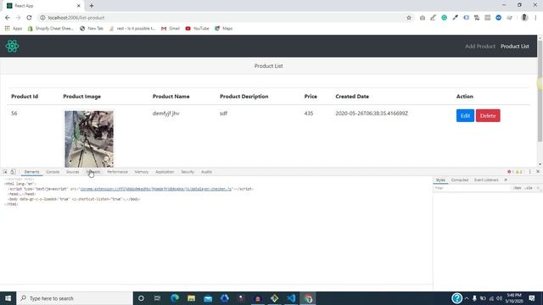Switch to DevTools Security tab
This screenshot has width=543, height=305.
(x=188, y=172)
